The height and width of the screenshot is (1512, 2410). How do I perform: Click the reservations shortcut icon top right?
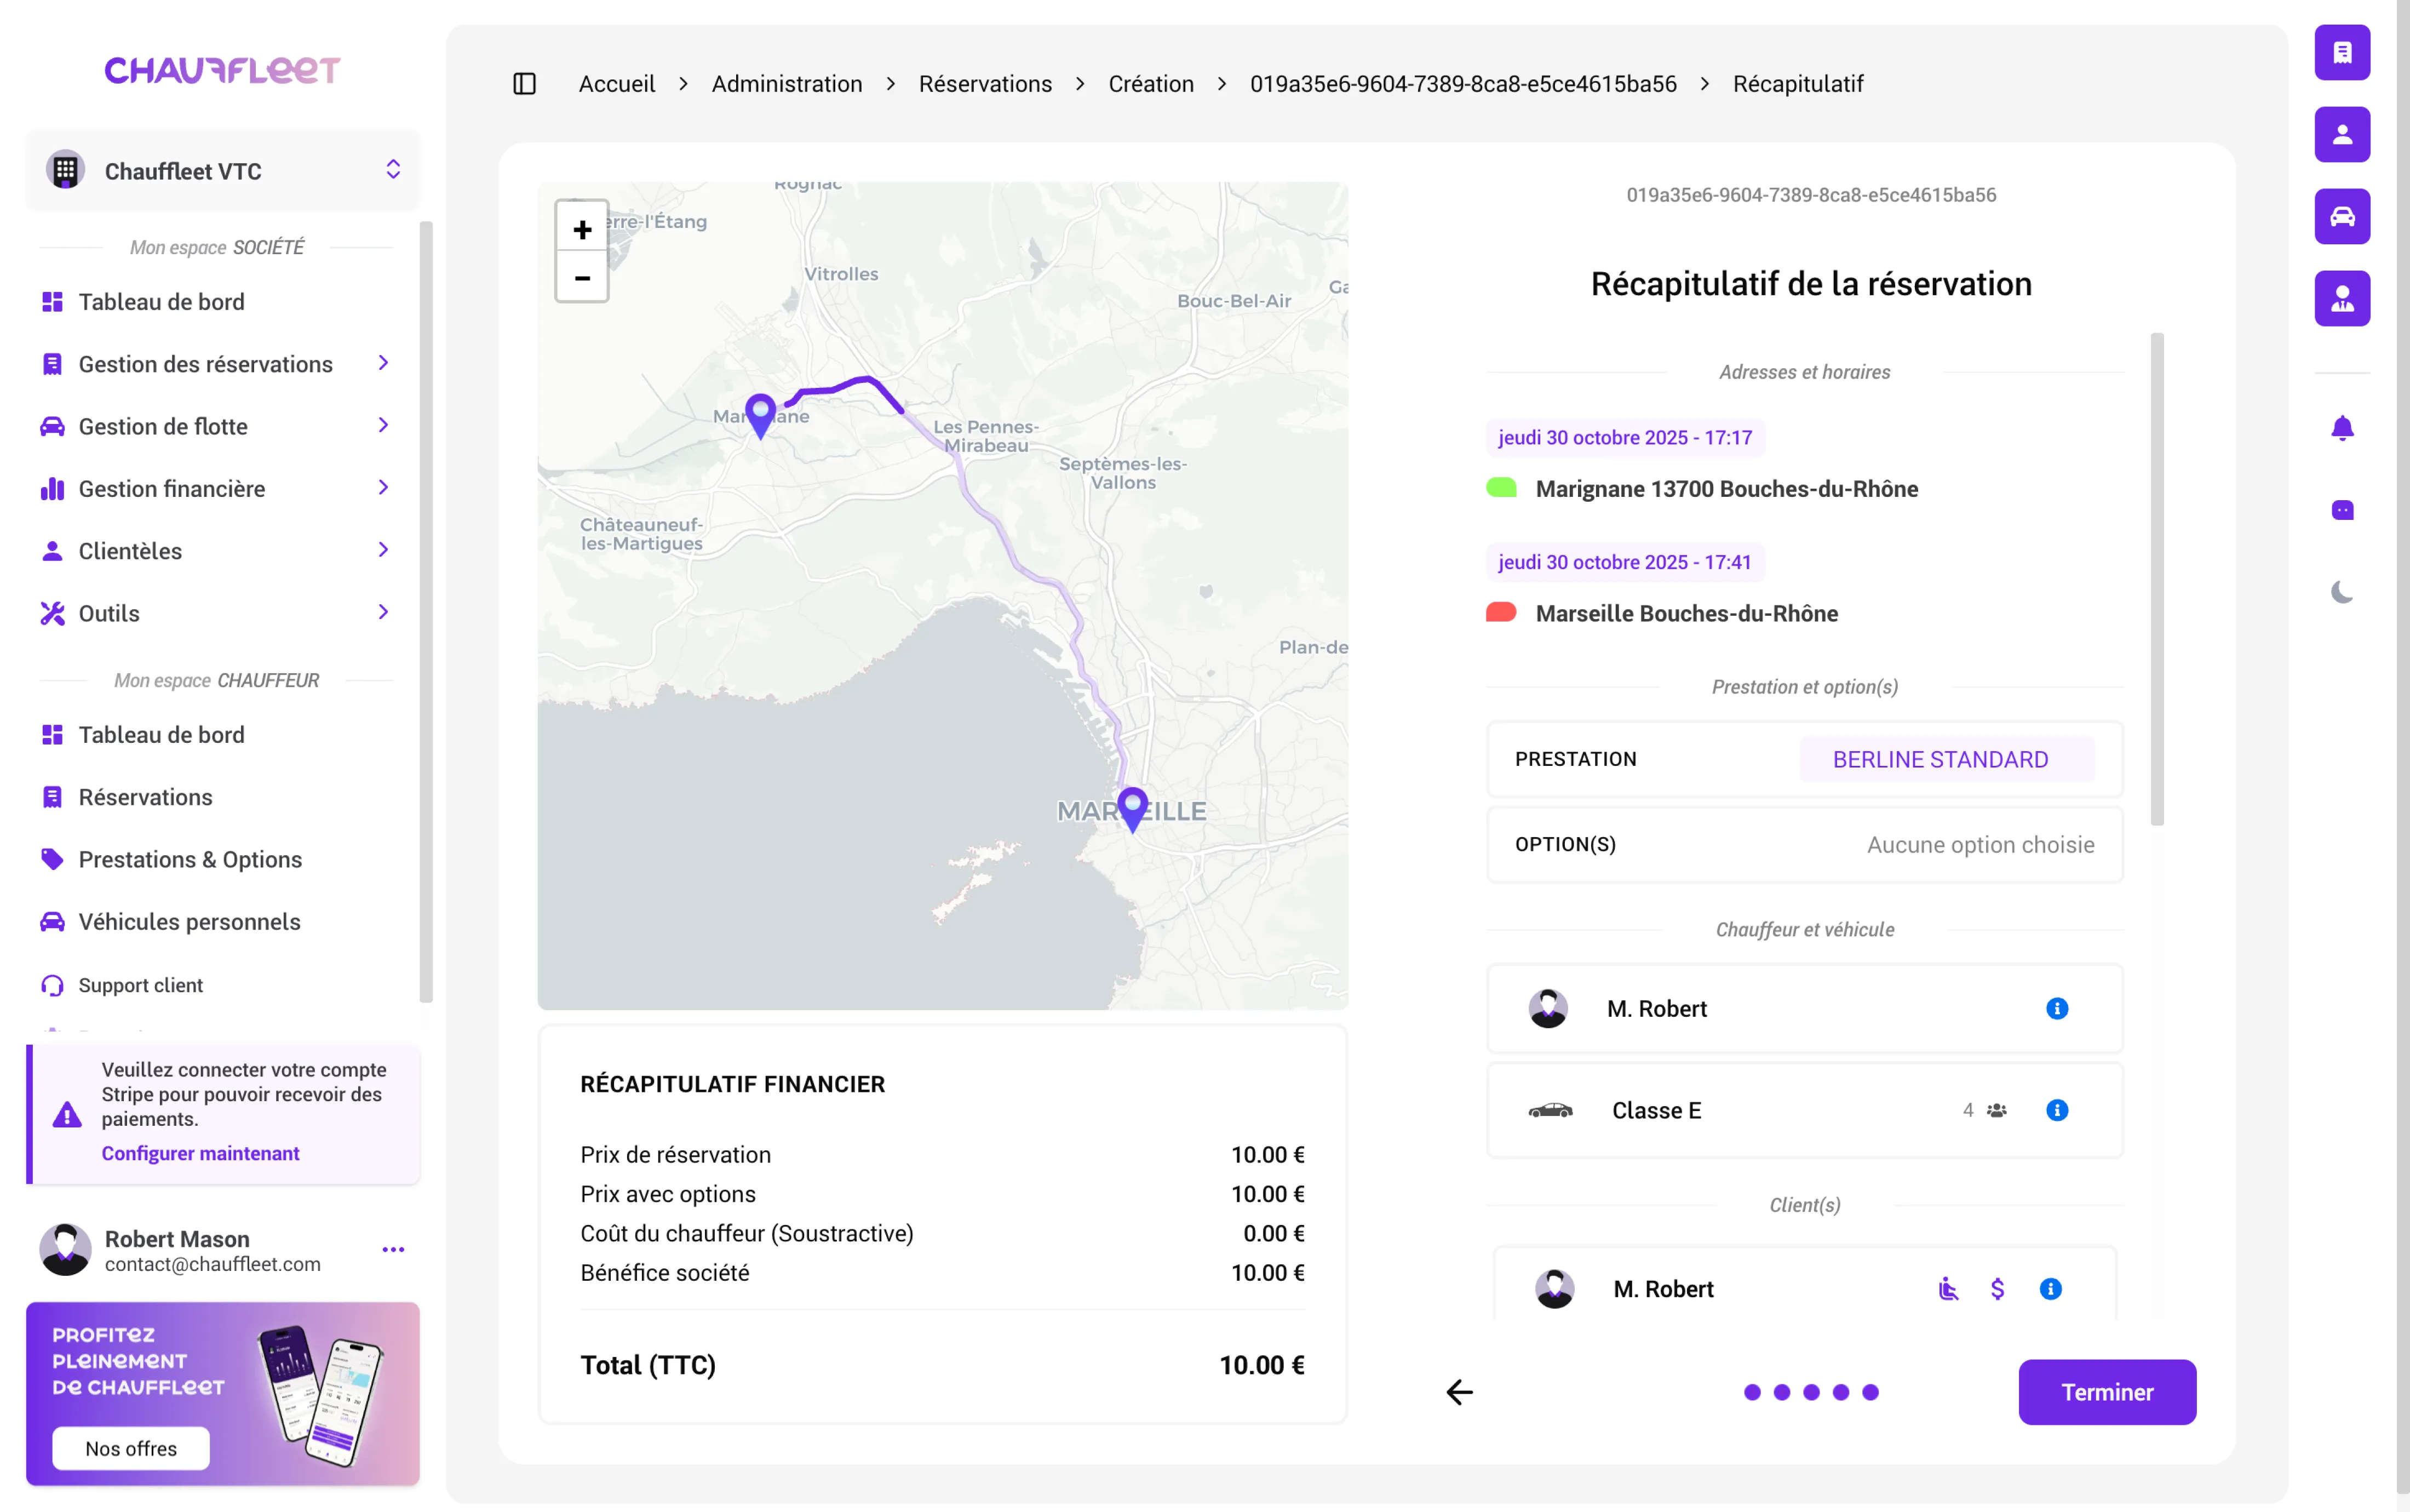tap(2341, 52)
